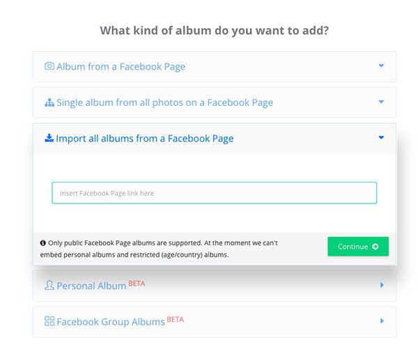Expand the Album from a Facebook Page arrow
Screen dimensions: 418x354
click(381, 66)
